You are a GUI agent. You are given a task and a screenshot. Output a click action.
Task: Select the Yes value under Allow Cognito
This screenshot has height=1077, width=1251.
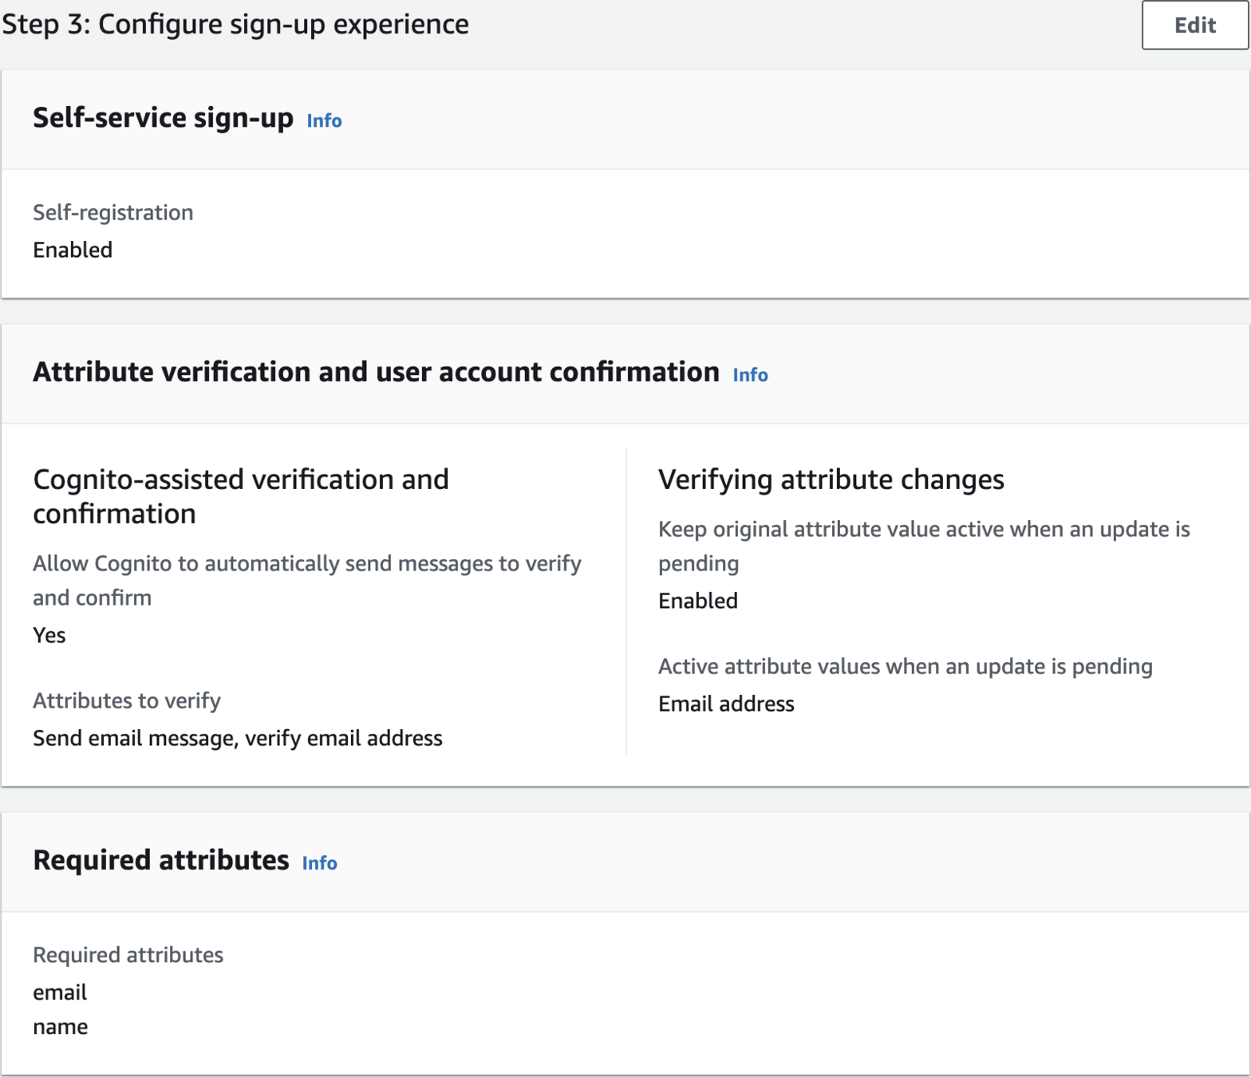49,635
